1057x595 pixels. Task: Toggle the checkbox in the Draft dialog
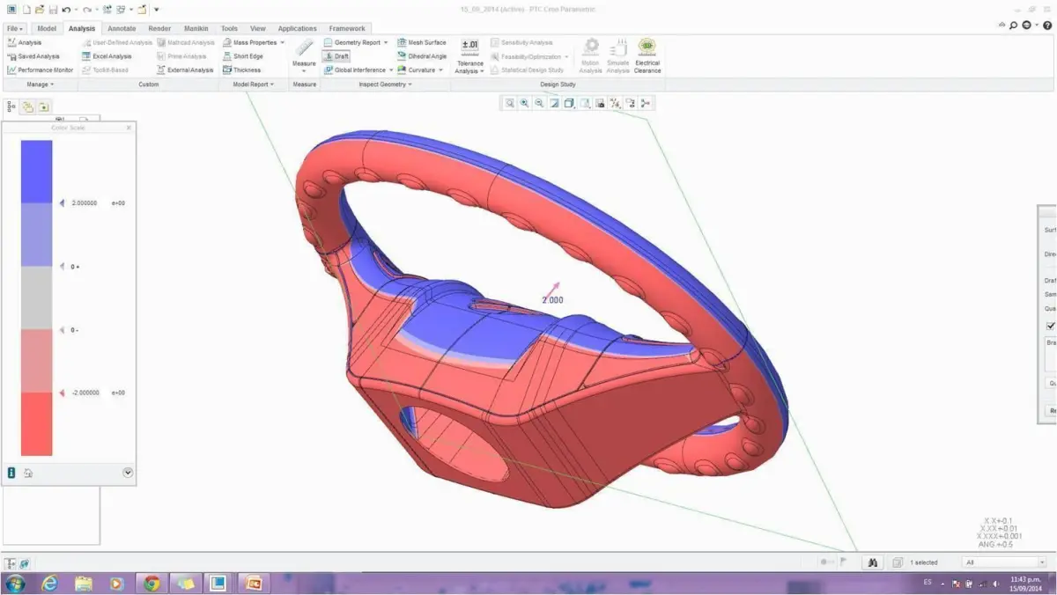click(x=1051, y=326)
